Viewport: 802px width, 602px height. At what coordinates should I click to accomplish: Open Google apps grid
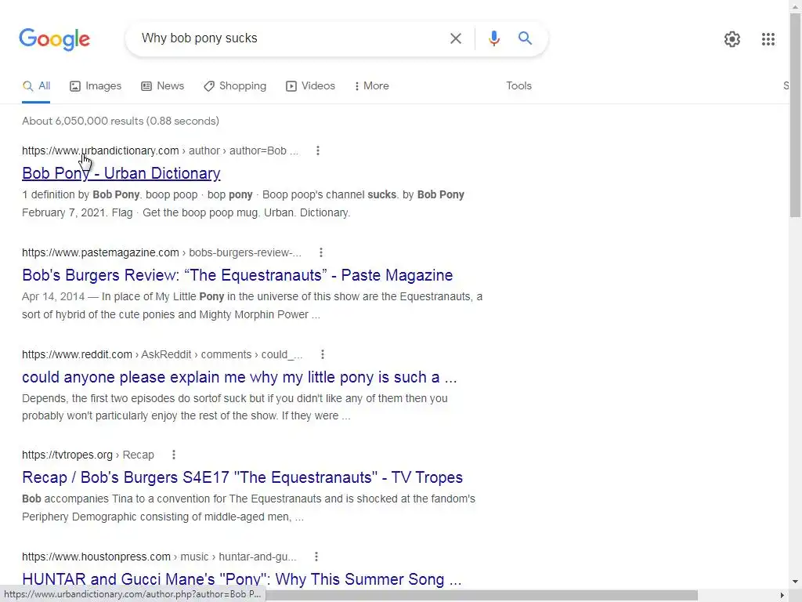click(768, 39)
